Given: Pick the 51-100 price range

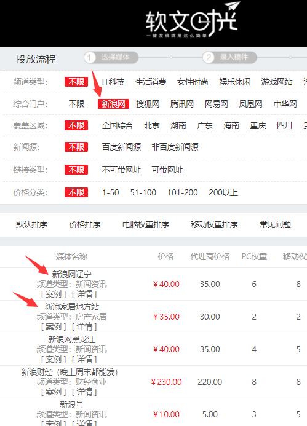Looking at the screenshot, I should tap(143, 192).
